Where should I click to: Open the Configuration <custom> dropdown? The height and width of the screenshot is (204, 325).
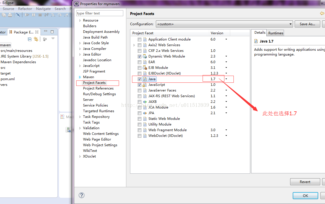click(224, 24)
